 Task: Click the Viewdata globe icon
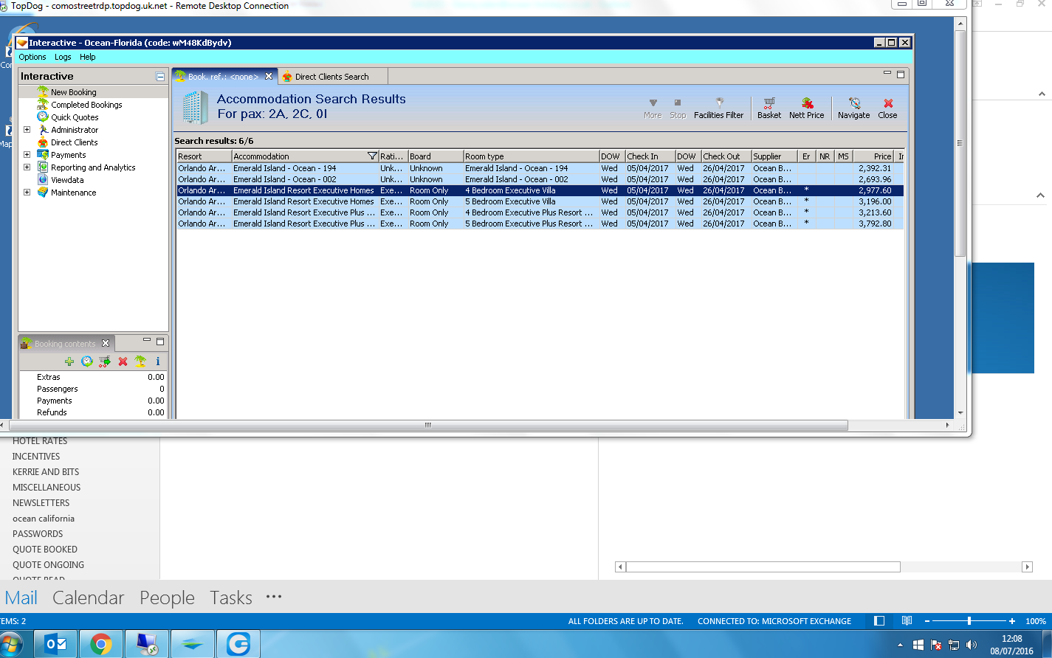(x=43, y=180)
